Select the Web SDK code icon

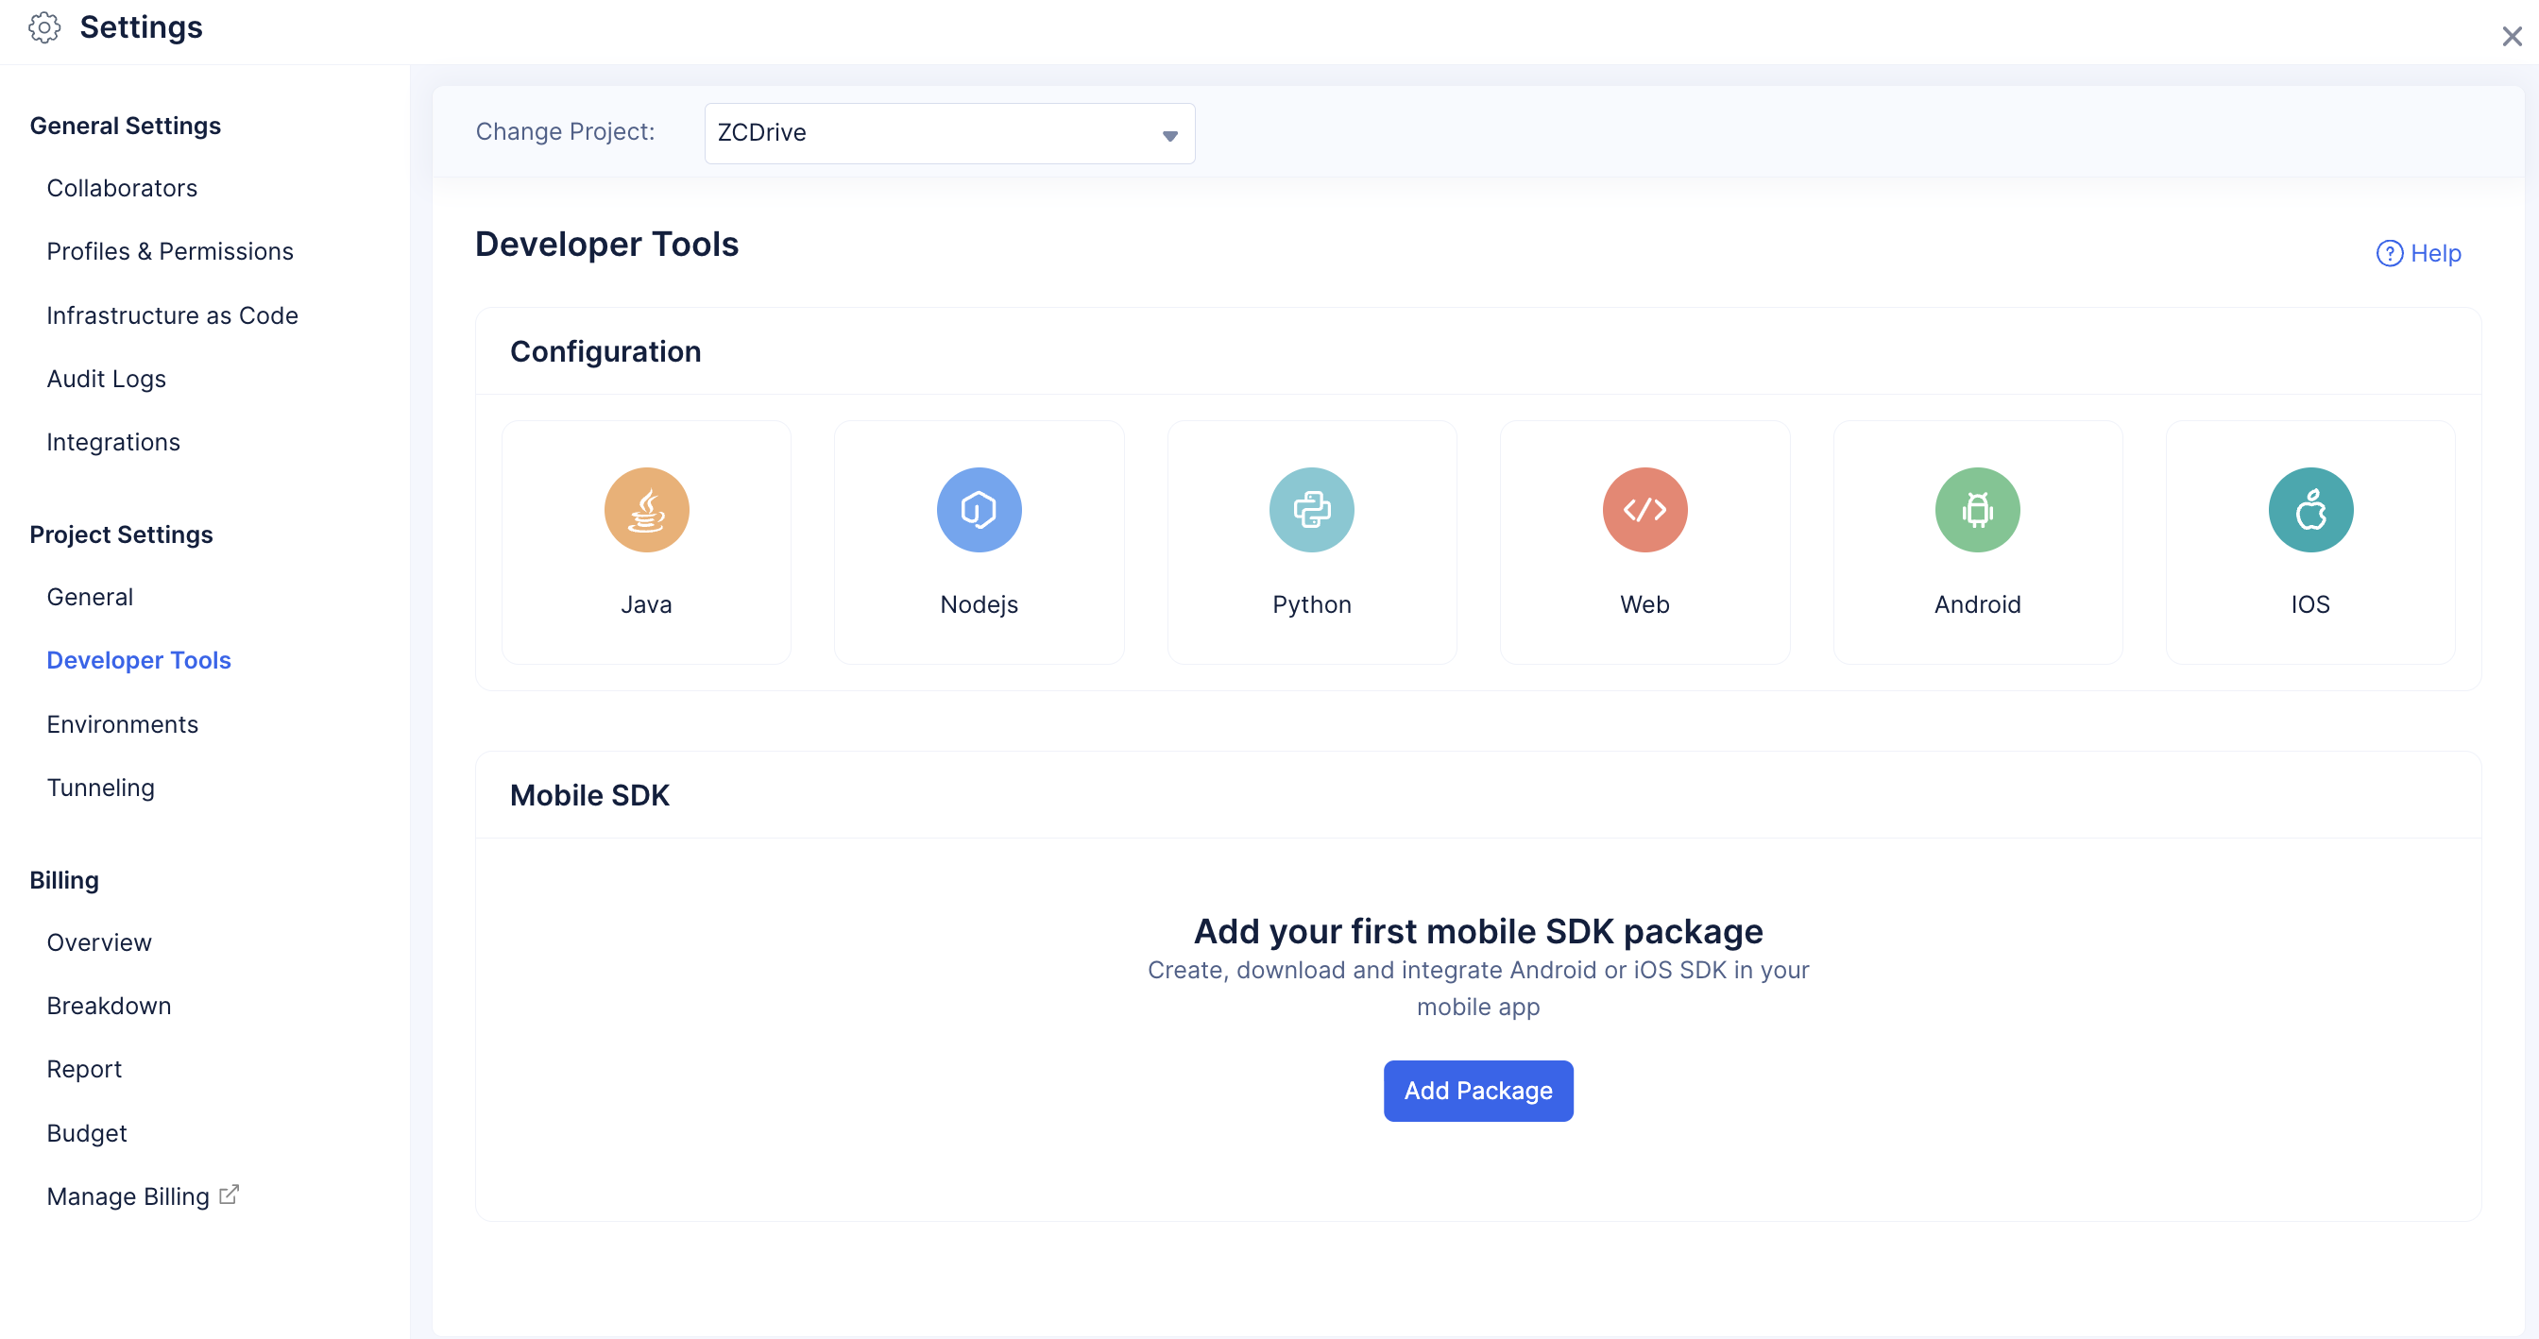click(x=1644, y=509)
